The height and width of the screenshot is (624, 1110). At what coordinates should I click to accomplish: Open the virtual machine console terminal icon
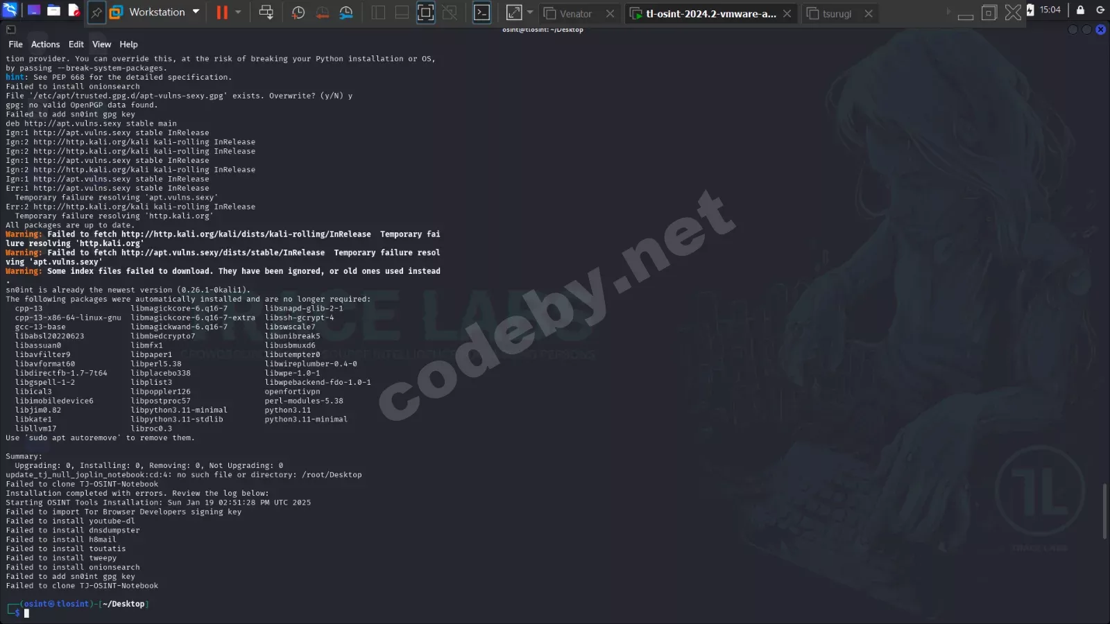[x=482, y=12]
